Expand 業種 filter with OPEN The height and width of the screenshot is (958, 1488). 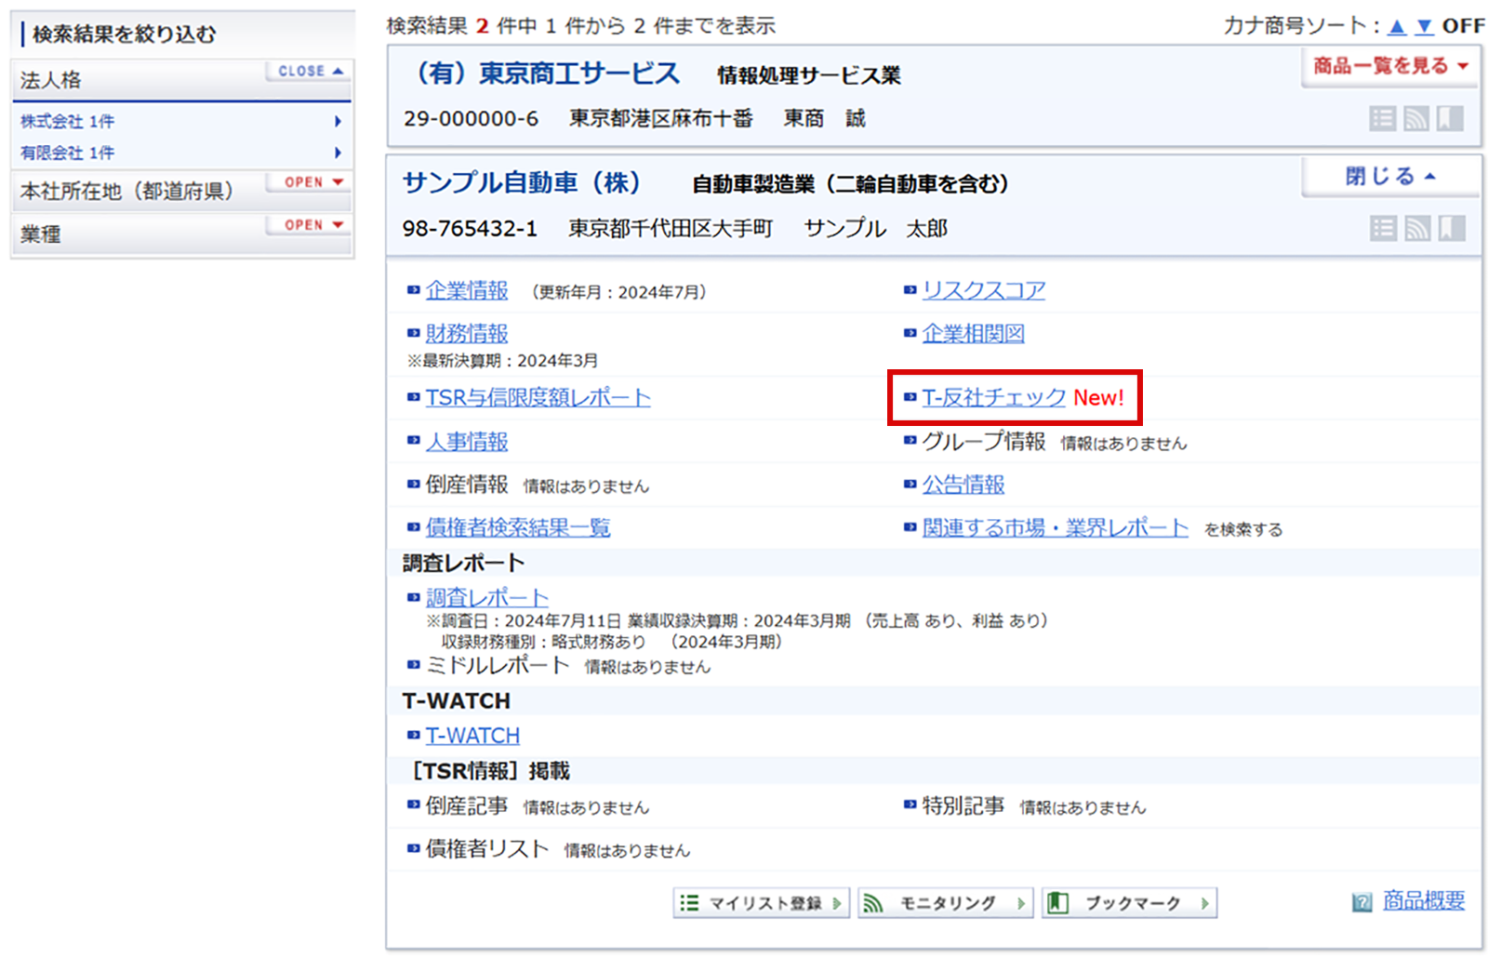(x=310, y=225)
